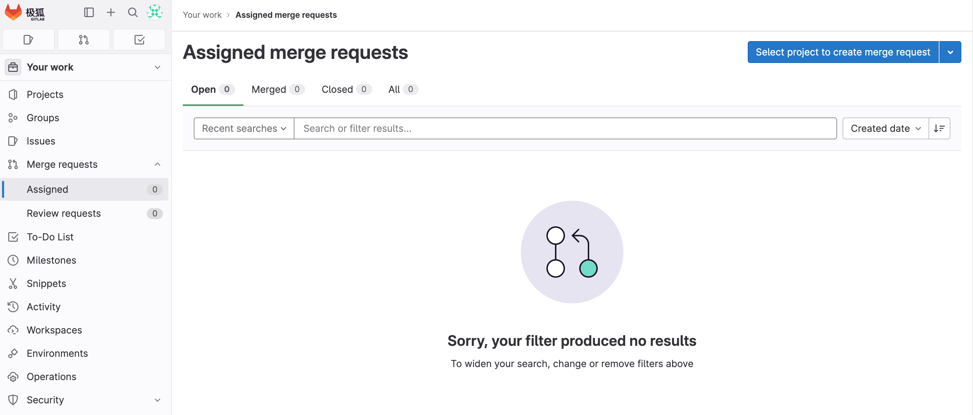The image size is (973, 415).
Task: Open the user avatar menu
Action: [x=154, y=12]
